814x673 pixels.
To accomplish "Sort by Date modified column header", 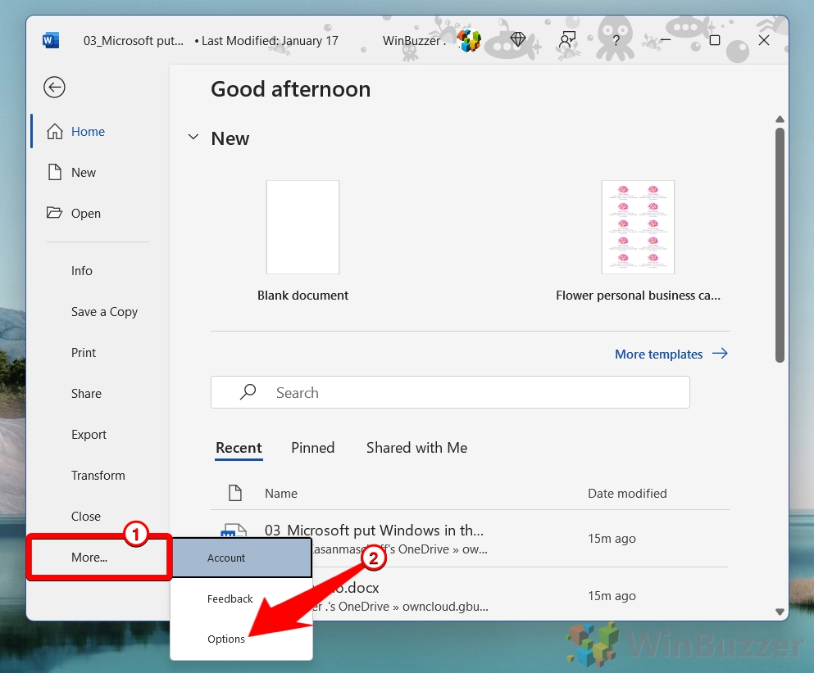I will (627, 494).
